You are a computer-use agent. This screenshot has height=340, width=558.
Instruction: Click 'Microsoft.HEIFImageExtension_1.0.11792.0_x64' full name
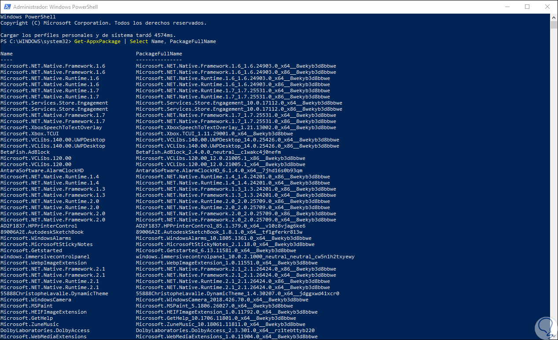tap(227, 312)
